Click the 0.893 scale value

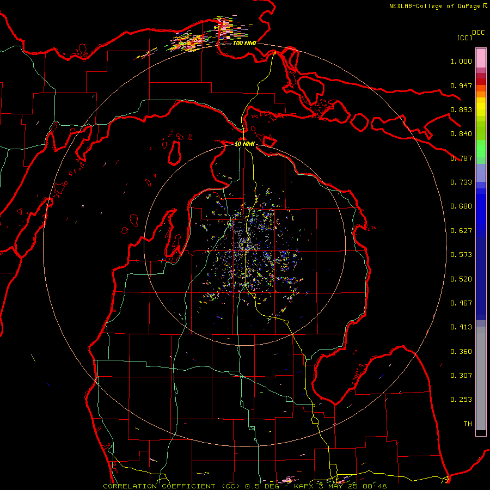tap(461, 109)
